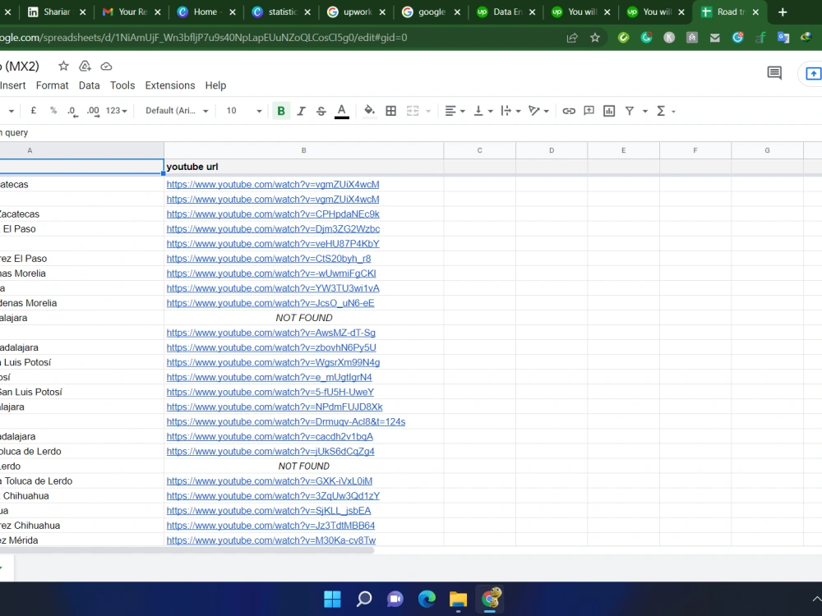Image resolution: width=822 pixels, height=616 pixels.
Task: Create a filter
Action: coord(630,111)
